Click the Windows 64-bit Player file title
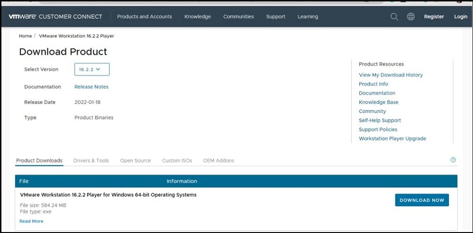This screenshot has height=233, width=473. click(x=108, y=195)
